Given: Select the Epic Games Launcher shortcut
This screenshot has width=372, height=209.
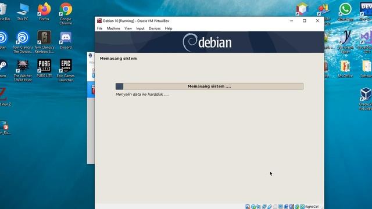Looking at the screenshot, I should coord(66,71).
